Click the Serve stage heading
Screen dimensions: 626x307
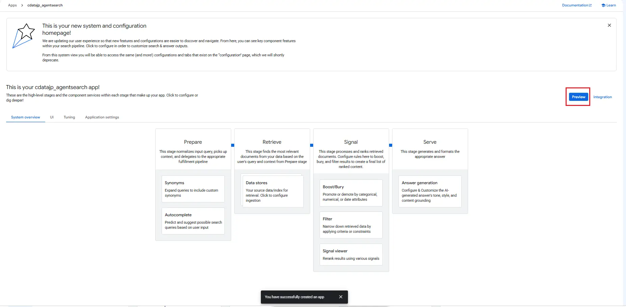coord(430,142)
